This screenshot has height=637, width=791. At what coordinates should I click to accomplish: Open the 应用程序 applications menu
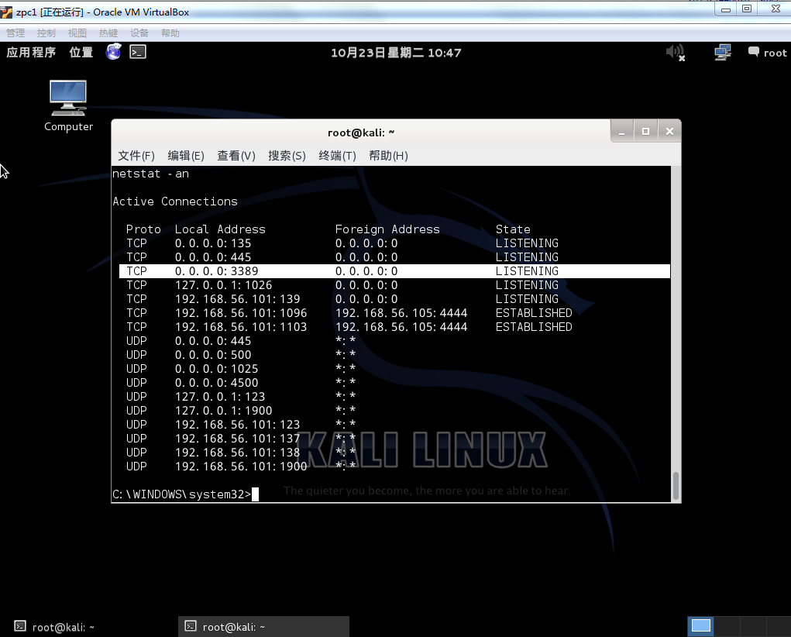click(x=31, y=53)
